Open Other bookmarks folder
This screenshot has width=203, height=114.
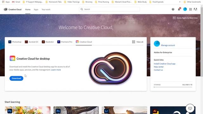192,2
